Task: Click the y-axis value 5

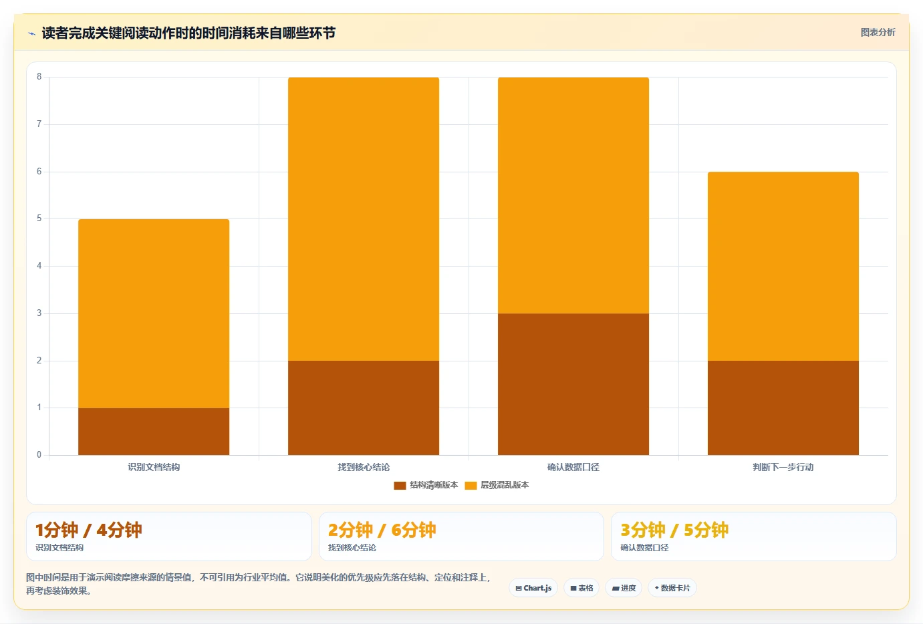Action: (39, 218)
